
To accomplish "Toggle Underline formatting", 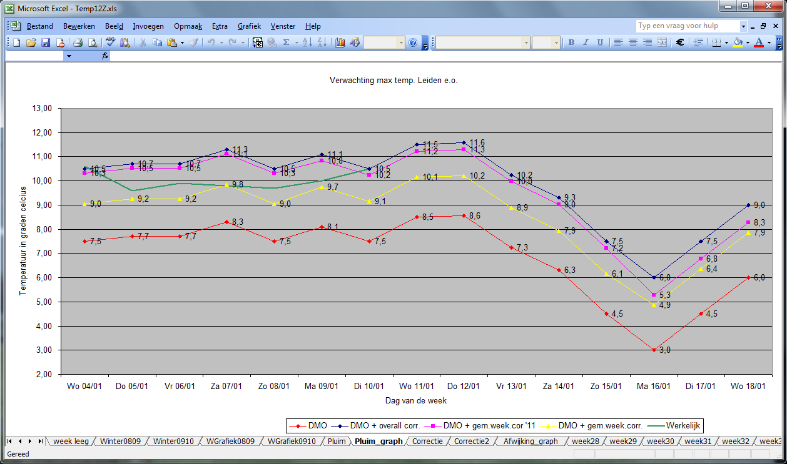I will (600, 42).
